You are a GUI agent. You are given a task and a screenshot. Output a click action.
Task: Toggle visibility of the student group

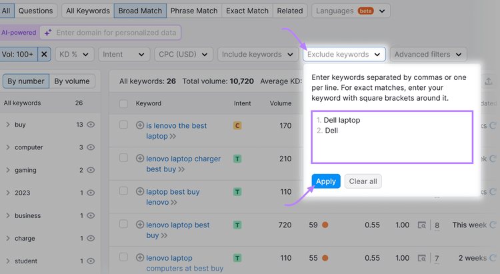pos(91,261)
